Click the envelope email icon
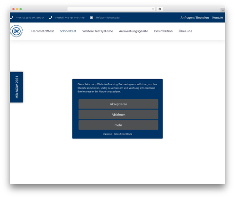Image resolution: width=235 pixels, height=198 pixels. (x=91, y=18)
